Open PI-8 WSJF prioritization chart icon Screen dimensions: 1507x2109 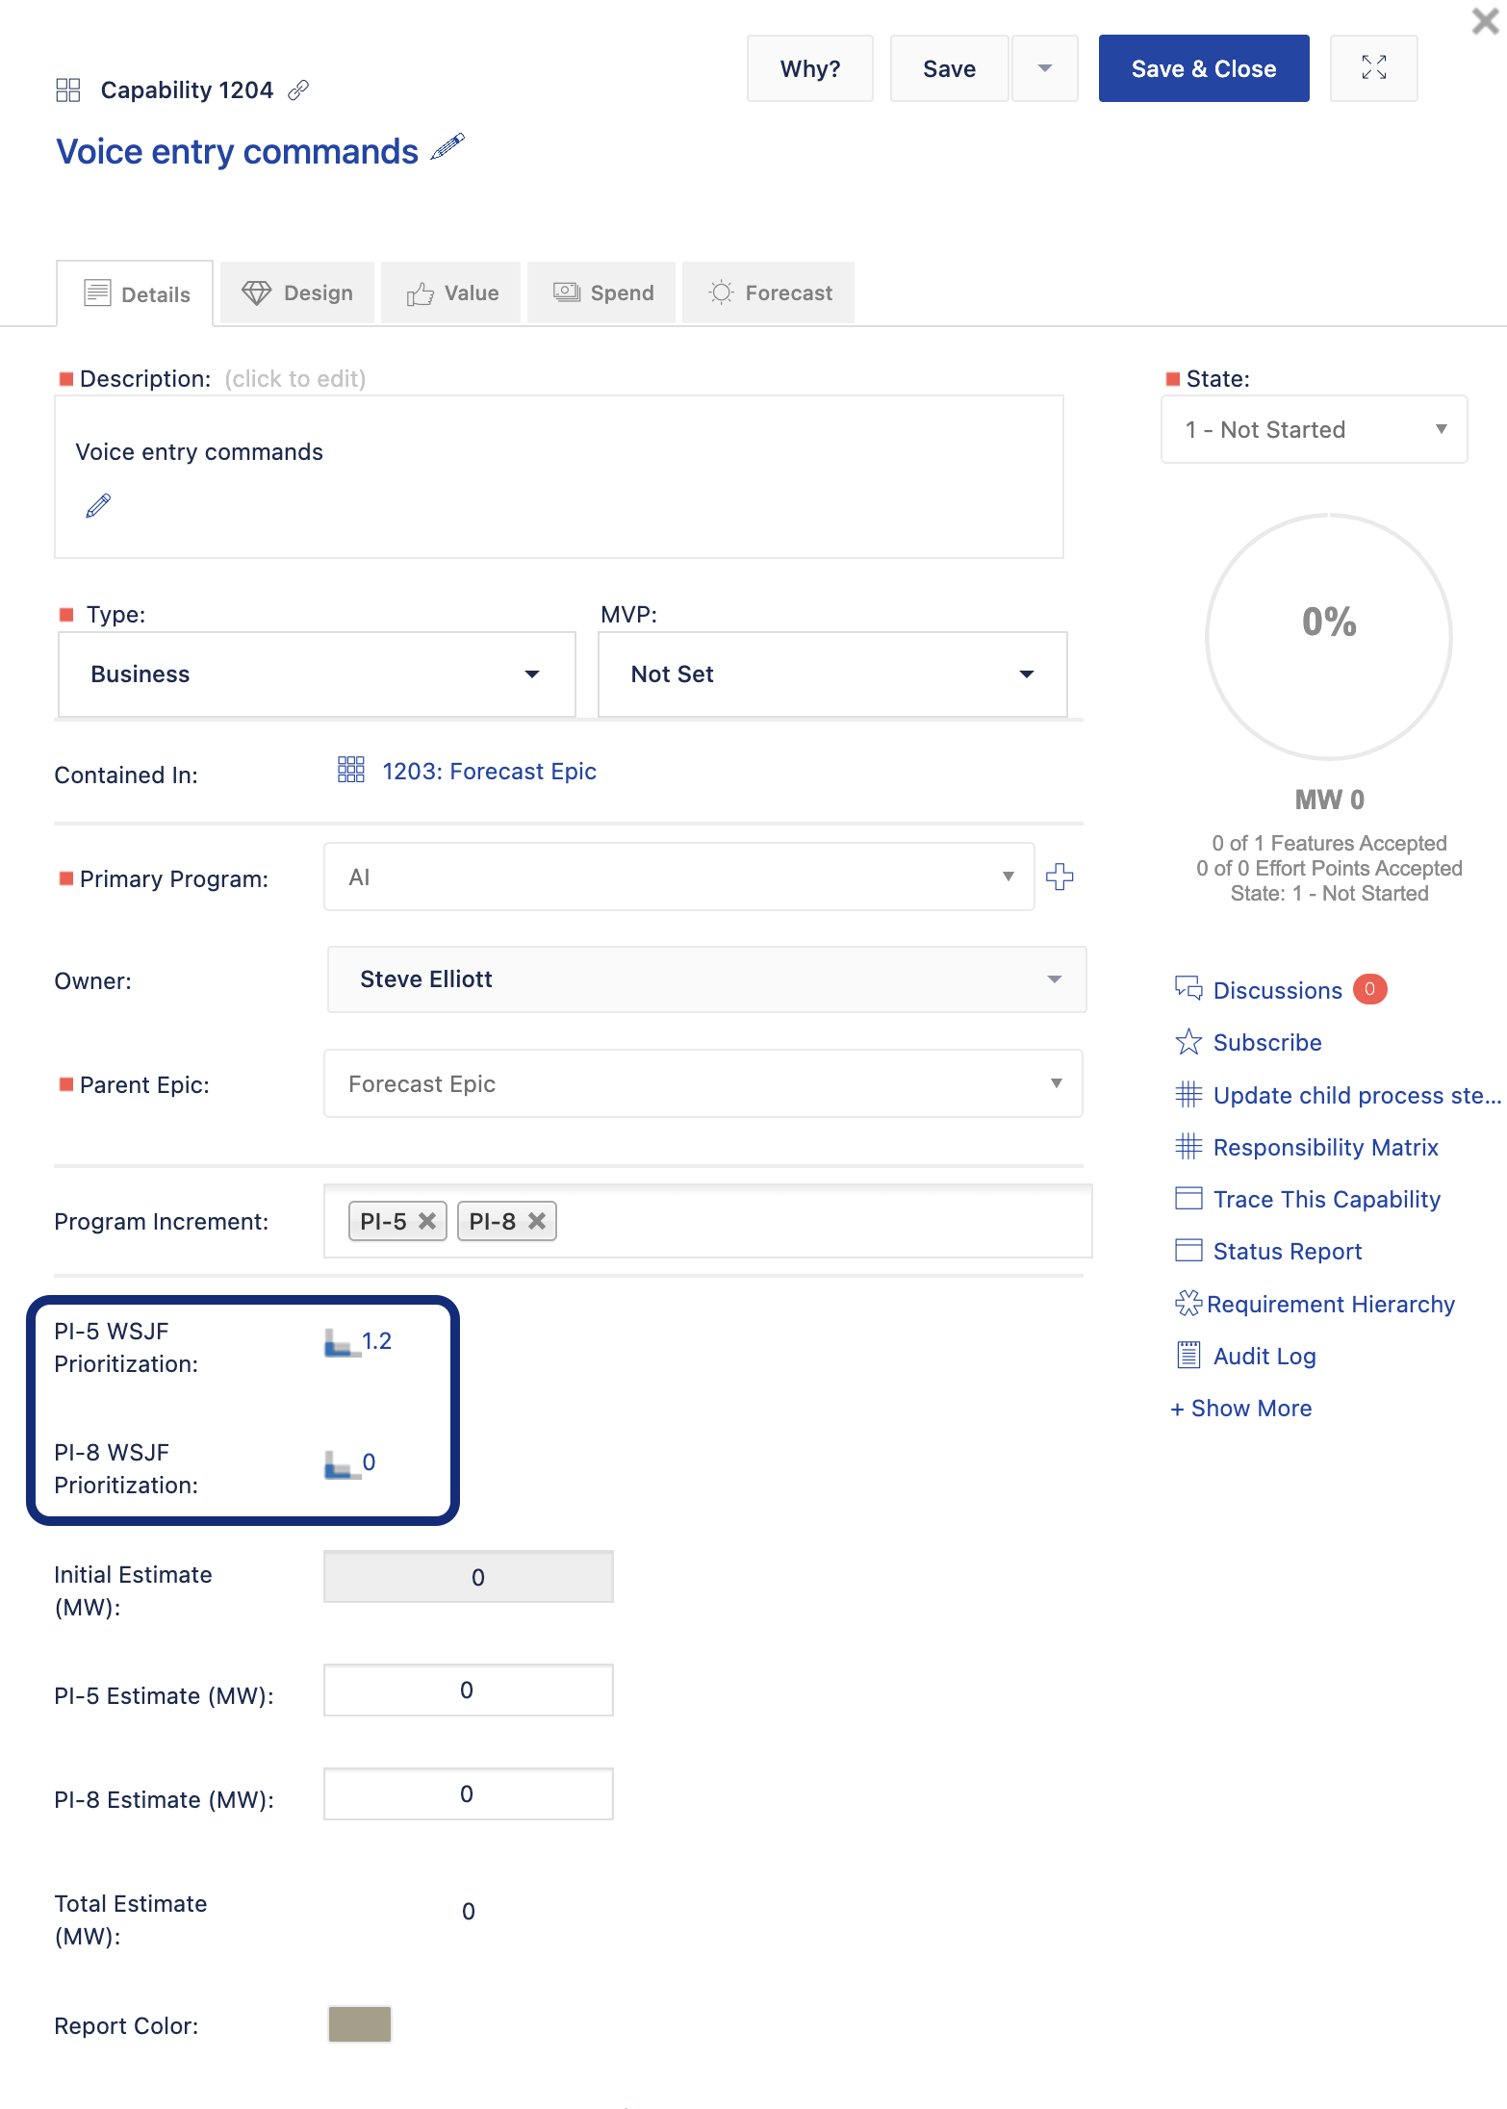341,1464
